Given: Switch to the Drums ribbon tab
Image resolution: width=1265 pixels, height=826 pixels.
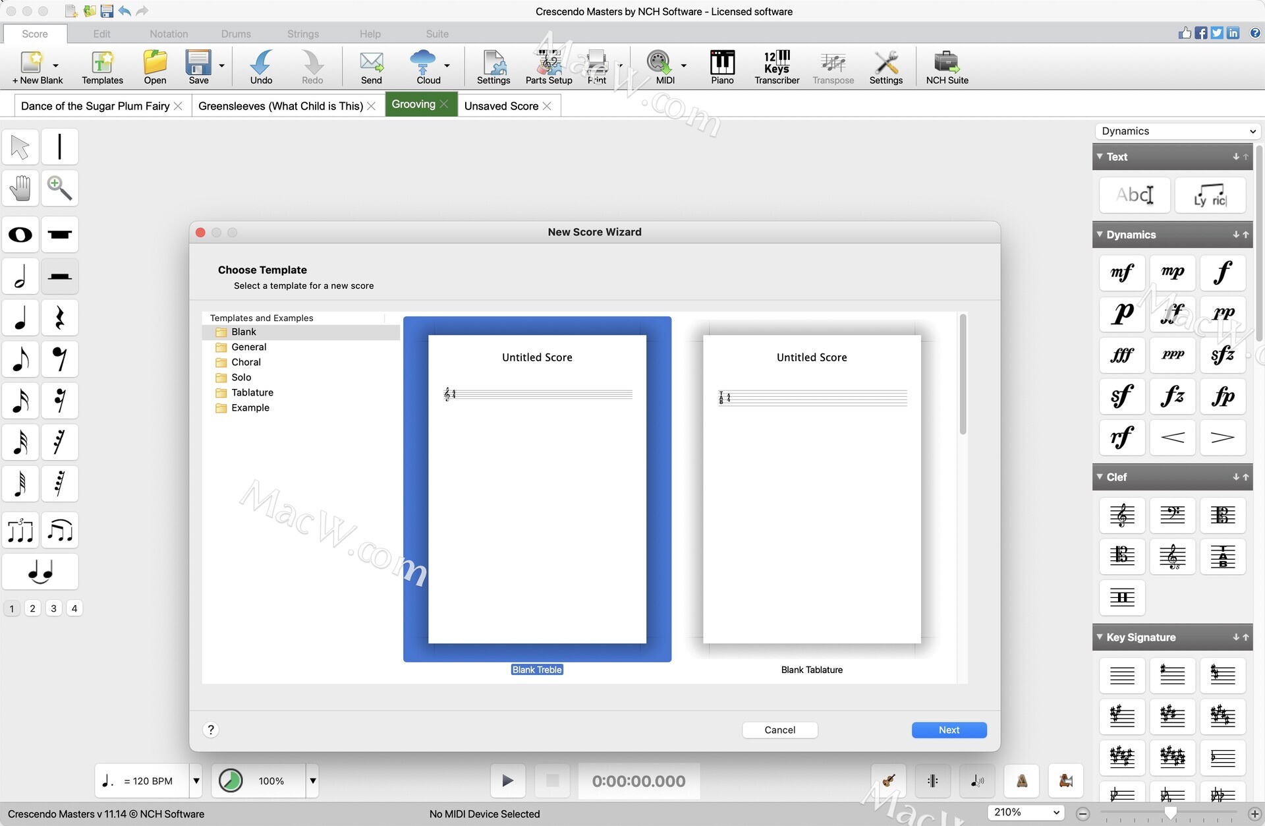Looking at the screenshot, I should (236, 34).
